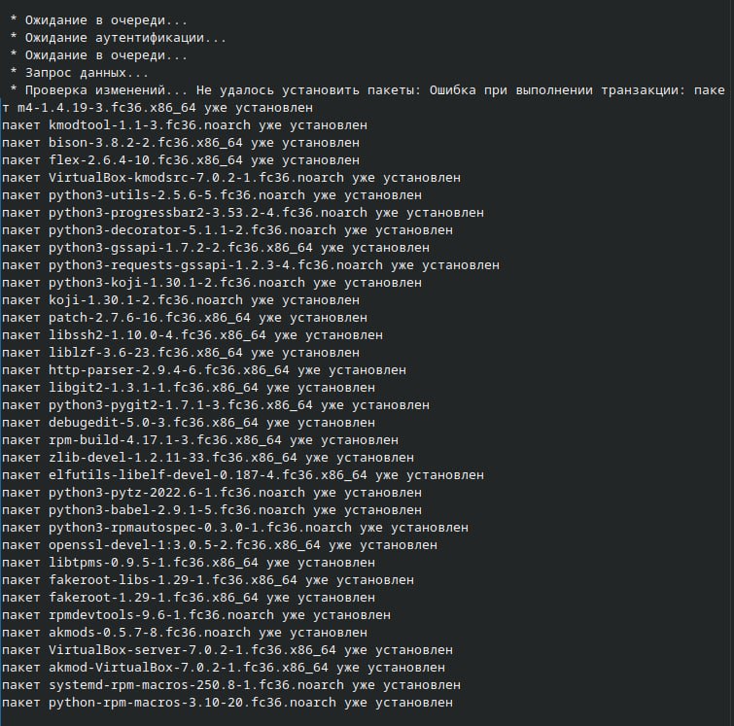Click the libssh2-1.10.0-4 package line
The height and width of the screenshot is (726, 734).
[x=192, y=335]
